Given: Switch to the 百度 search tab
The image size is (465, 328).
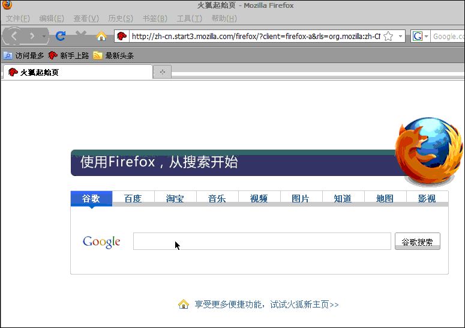Looking at the screenshot, I should point(133,198).
